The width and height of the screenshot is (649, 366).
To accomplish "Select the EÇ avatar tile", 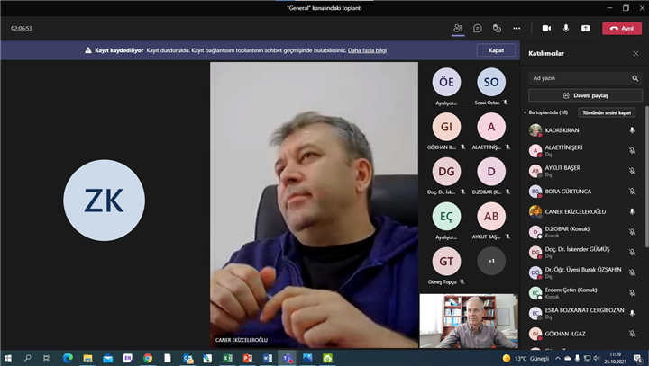I will coord(446,216).
